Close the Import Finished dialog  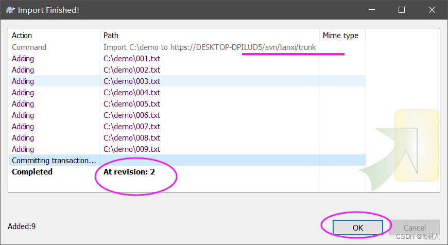tap(432, 10)
